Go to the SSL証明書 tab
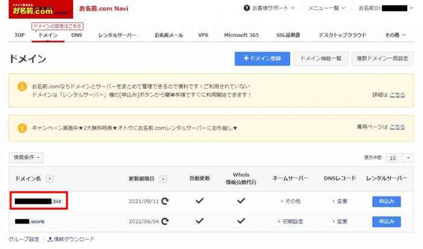The image size is (423, 249). (288, 35)
